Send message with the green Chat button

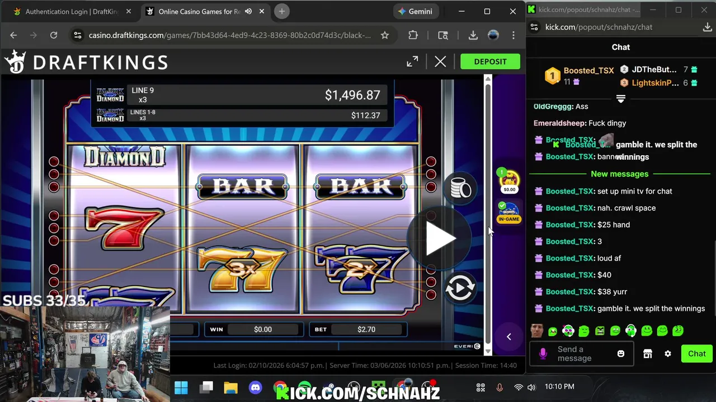[696, 354]
